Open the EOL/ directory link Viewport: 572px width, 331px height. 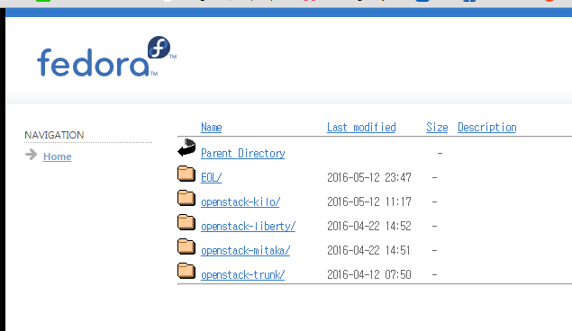pos(211,178)
